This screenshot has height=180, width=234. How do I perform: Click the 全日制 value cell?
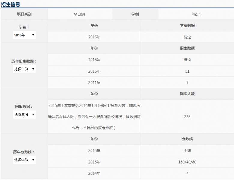pos(80,14)
